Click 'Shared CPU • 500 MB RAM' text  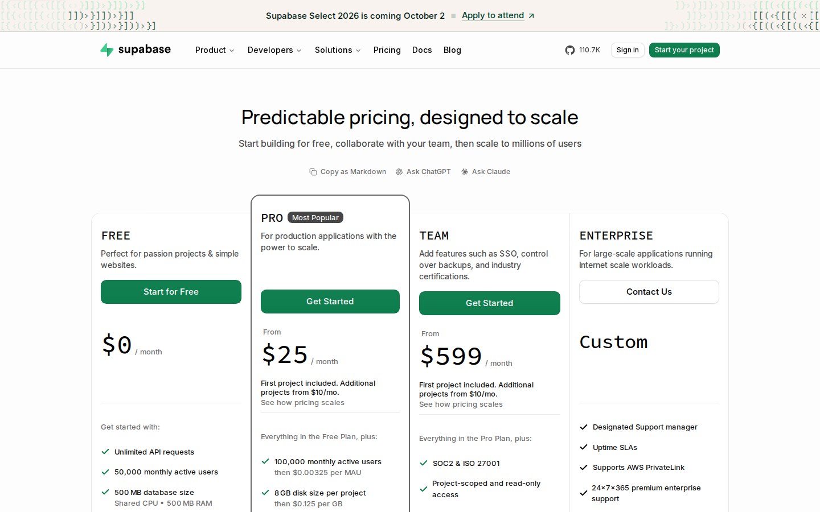coord(163,503)
